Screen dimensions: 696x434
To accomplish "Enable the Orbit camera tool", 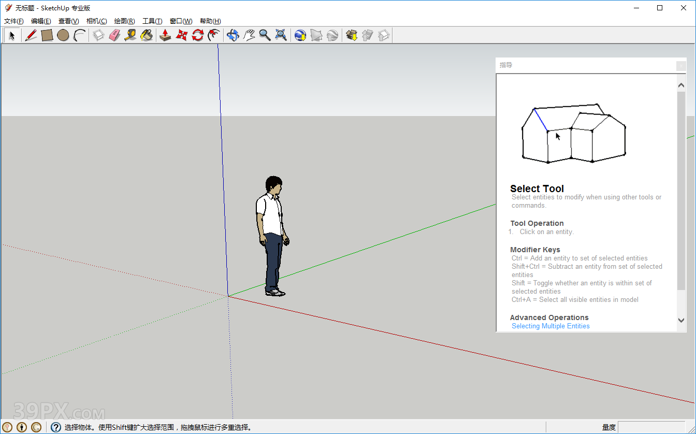I will [233, 35].
